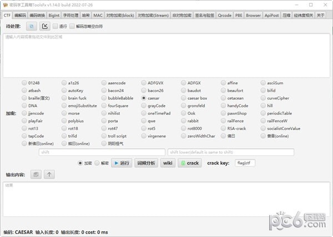Pick the brain fuck cipher option
The width and height of the screenshot is (333, 237).
coord(64,98)
